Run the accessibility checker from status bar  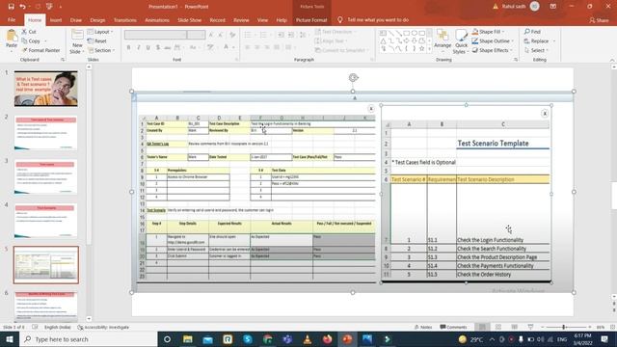103,328
